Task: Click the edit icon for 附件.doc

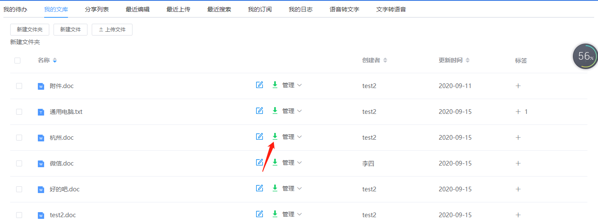Action: [x=260, y=85]
